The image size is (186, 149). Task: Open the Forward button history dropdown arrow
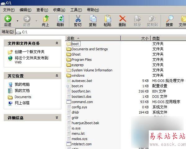click(36, 21)
